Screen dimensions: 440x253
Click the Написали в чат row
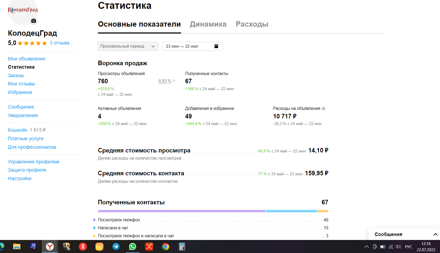tap(213, 228)
